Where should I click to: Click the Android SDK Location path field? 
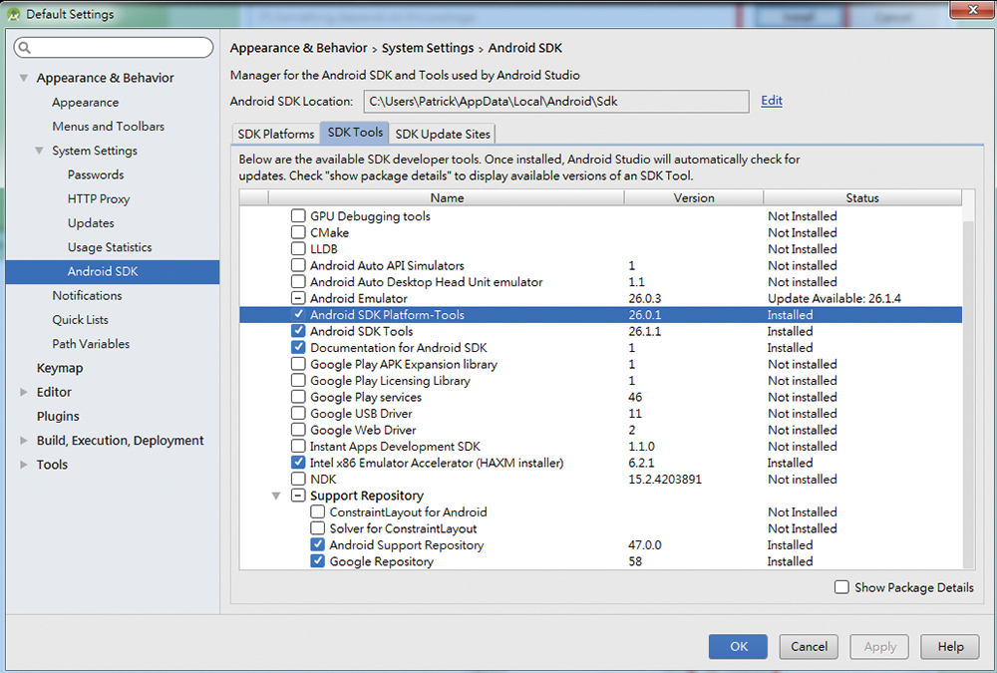556,101
